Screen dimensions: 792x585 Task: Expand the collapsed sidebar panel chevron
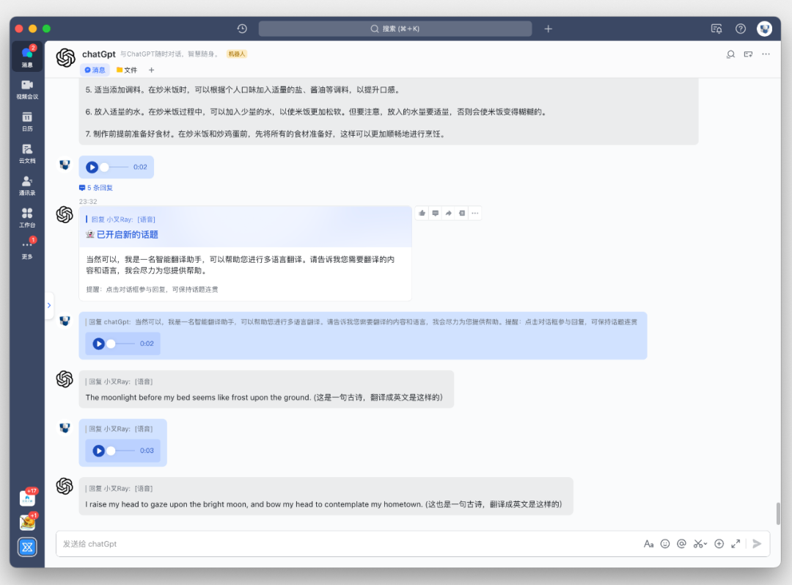(49, 305)
